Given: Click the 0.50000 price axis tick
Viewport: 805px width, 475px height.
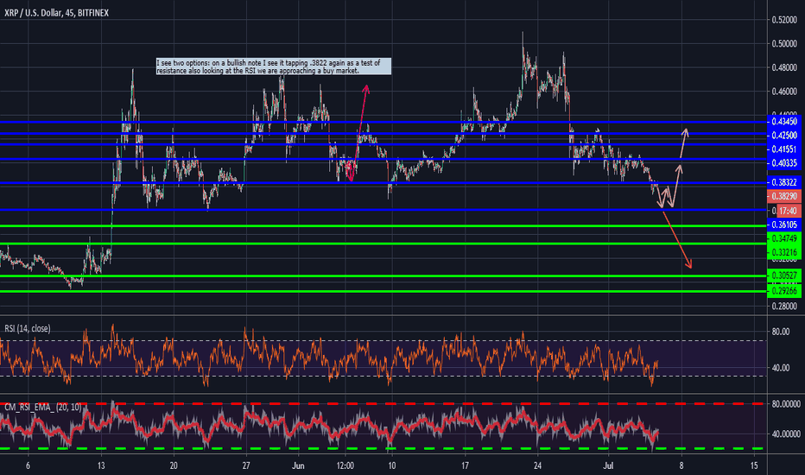Looking at the screenshot, I should point(784,44).
